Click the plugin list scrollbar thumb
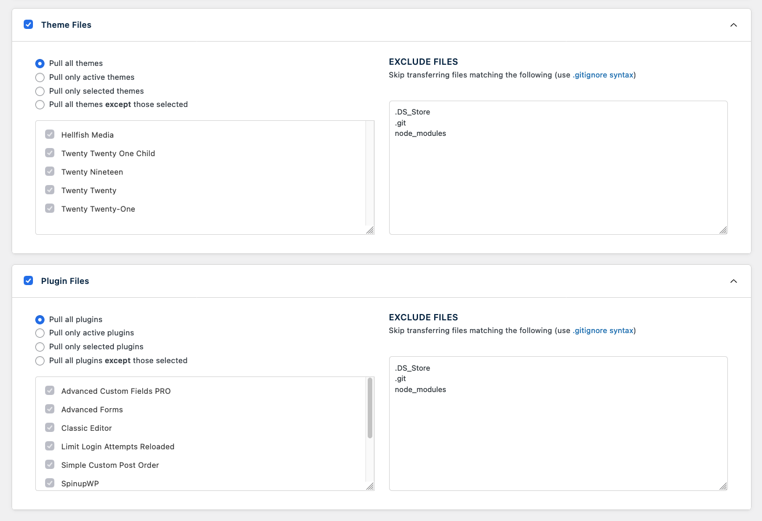 coord(370,408)
